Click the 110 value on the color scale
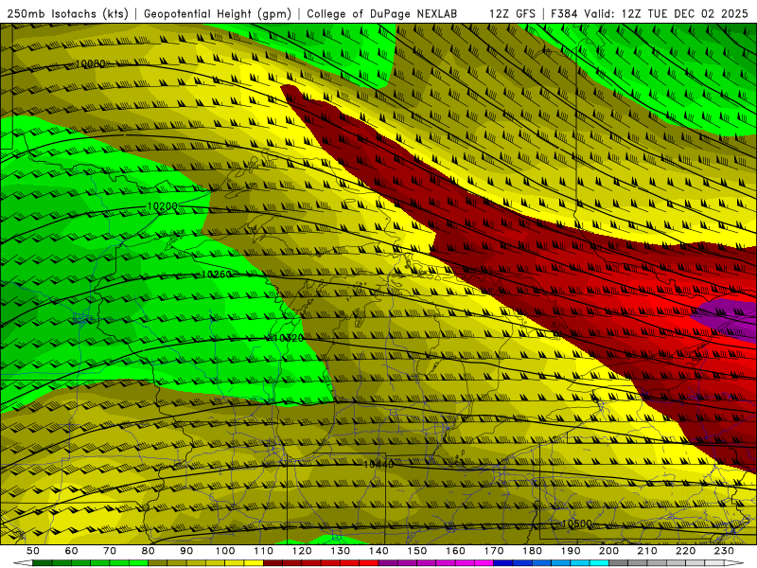 pyautogui.click(x=264, y=551)
